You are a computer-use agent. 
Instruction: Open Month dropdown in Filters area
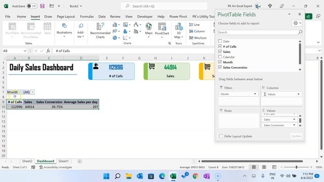[x=255, y=94]
